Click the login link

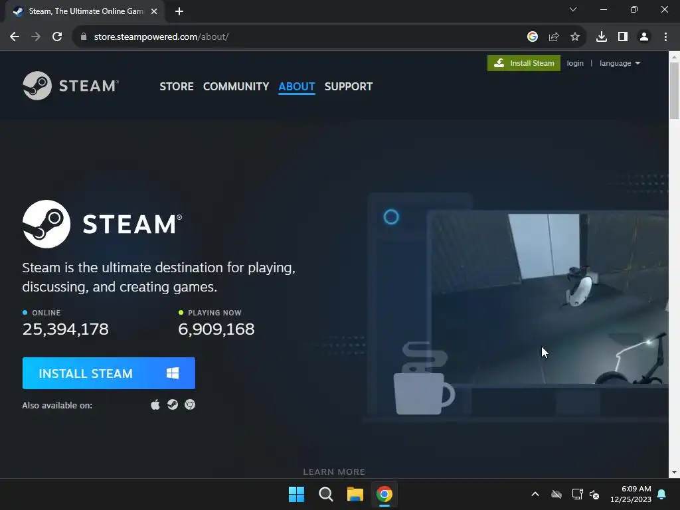(575, 63)
